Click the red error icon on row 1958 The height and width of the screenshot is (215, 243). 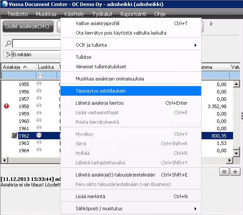tap(6, 106)
